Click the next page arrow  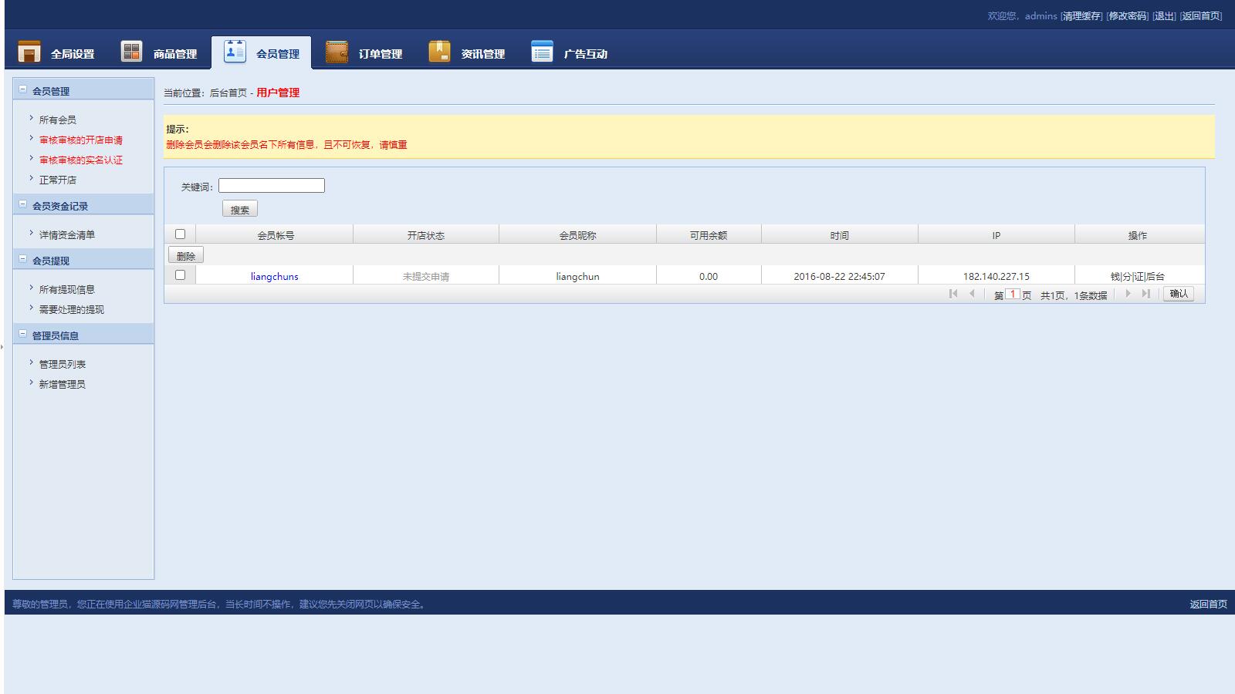(x=1128, y=294)
